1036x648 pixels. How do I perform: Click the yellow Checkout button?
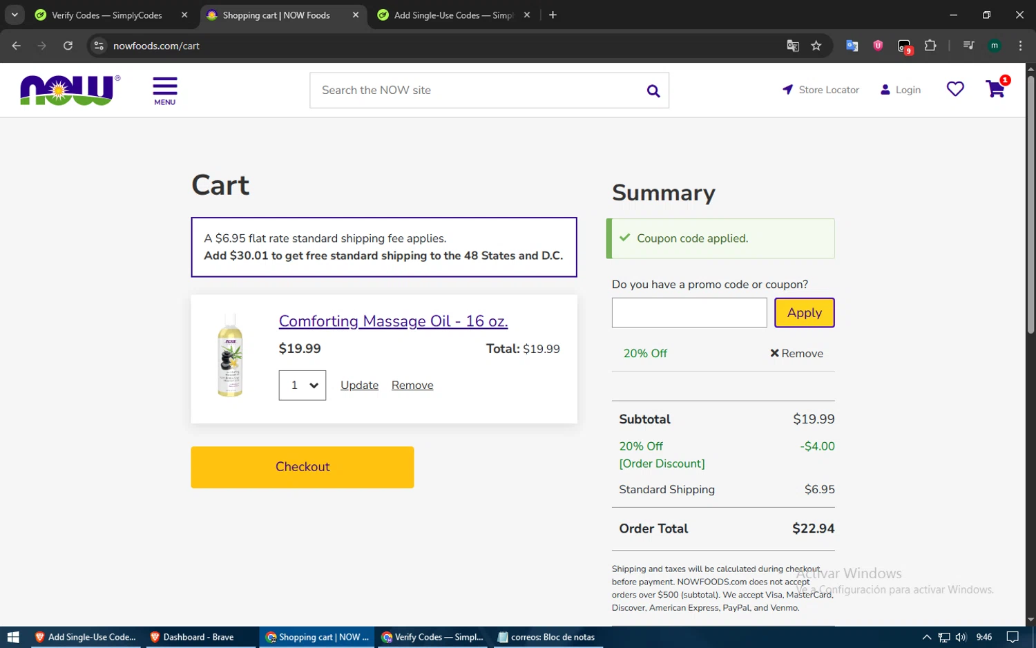(303, 468)
